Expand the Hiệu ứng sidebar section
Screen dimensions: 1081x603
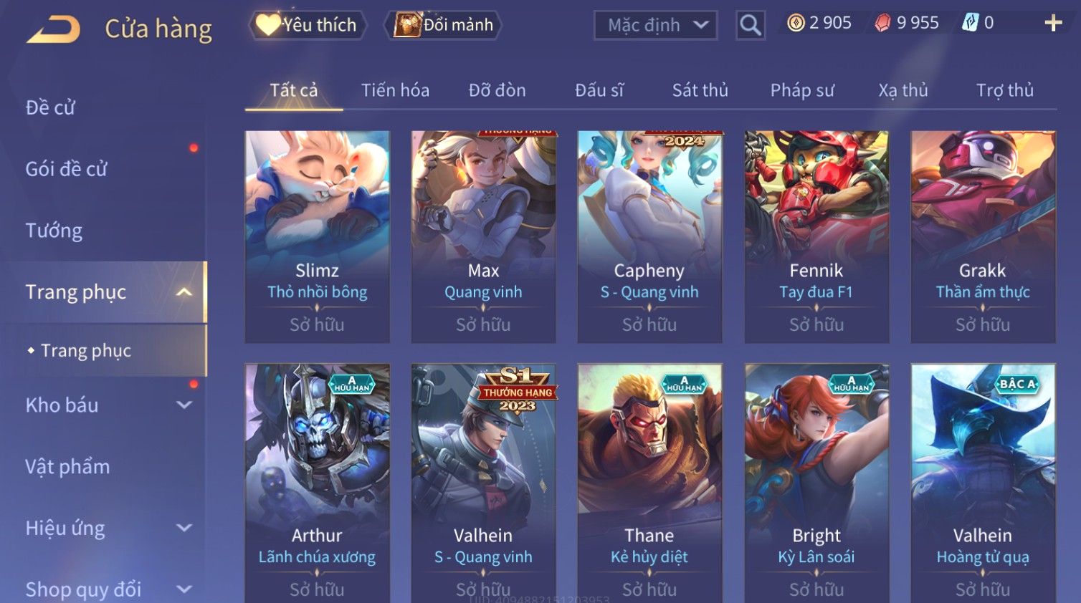[x=184, y=528]
